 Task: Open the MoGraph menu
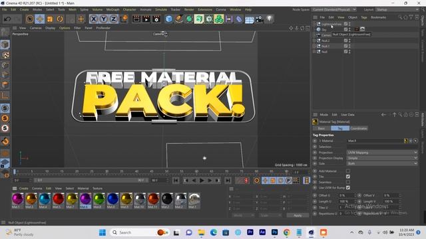112,9
